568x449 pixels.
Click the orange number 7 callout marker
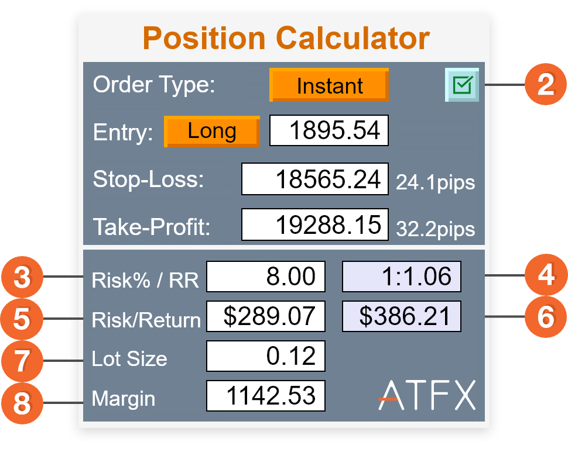click(22, 361)
